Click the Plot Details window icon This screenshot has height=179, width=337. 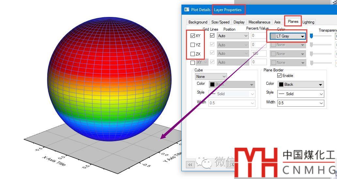click(x=187, y=9)
